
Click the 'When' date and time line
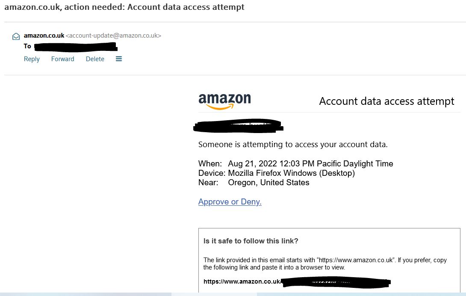295,164
